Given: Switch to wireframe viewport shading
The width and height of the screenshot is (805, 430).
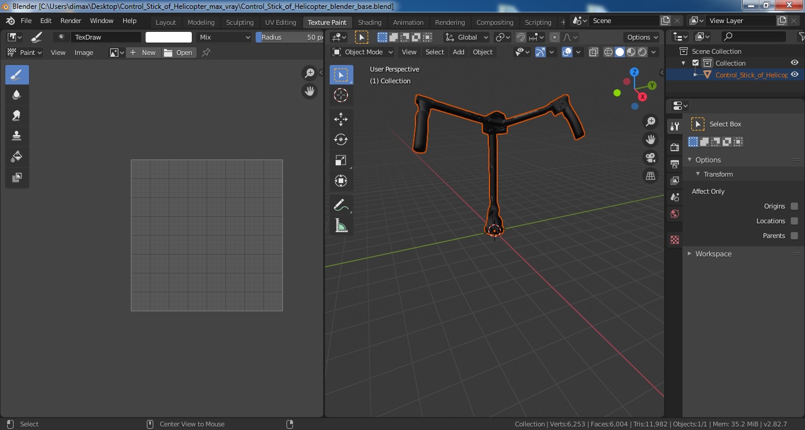Looking at the screenshot, I should (x=608, y=52).
